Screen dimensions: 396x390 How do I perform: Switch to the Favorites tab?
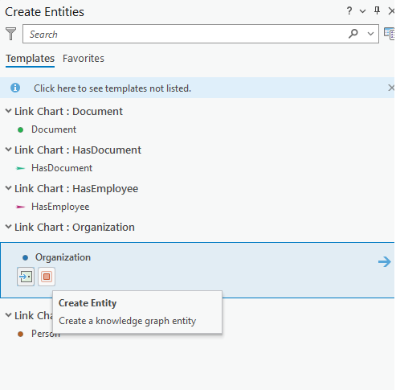84,59
